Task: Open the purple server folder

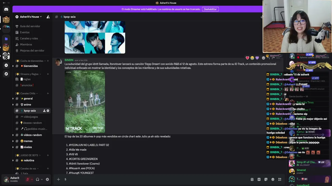Action: click(6, 39)
